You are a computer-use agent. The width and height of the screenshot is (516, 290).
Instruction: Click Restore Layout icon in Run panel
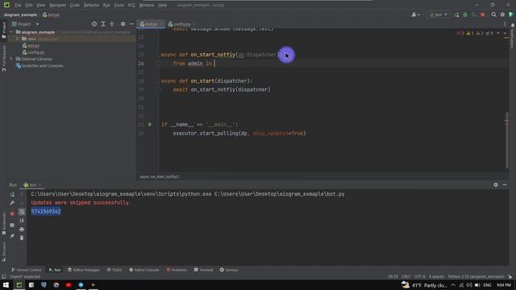(12, 226)
